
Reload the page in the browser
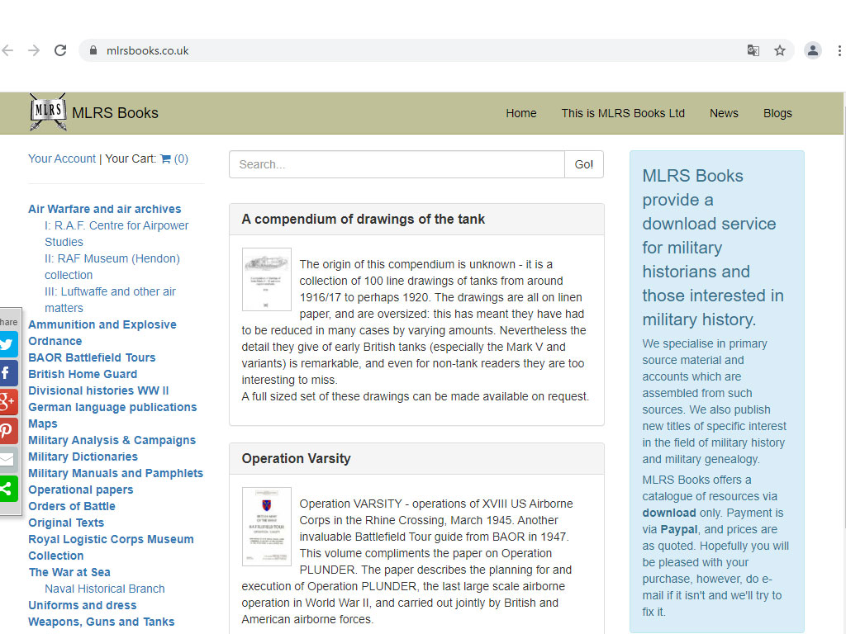pyautogui.click(x=60, y=50)
